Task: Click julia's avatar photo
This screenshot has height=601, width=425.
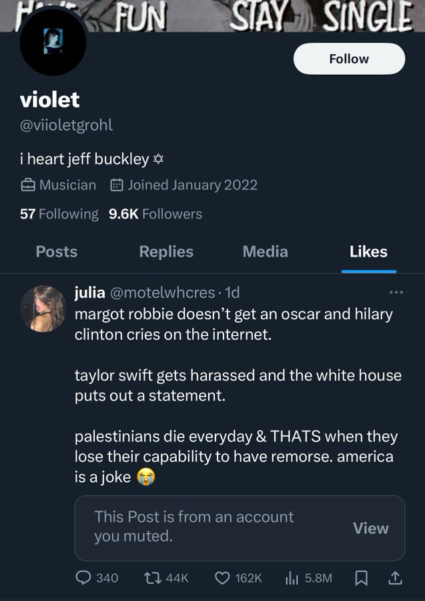Action: 43,309
